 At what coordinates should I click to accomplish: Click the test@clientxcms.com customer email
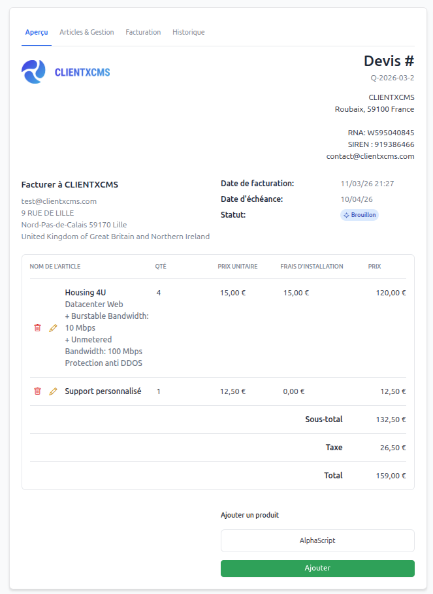click(59, 201)
